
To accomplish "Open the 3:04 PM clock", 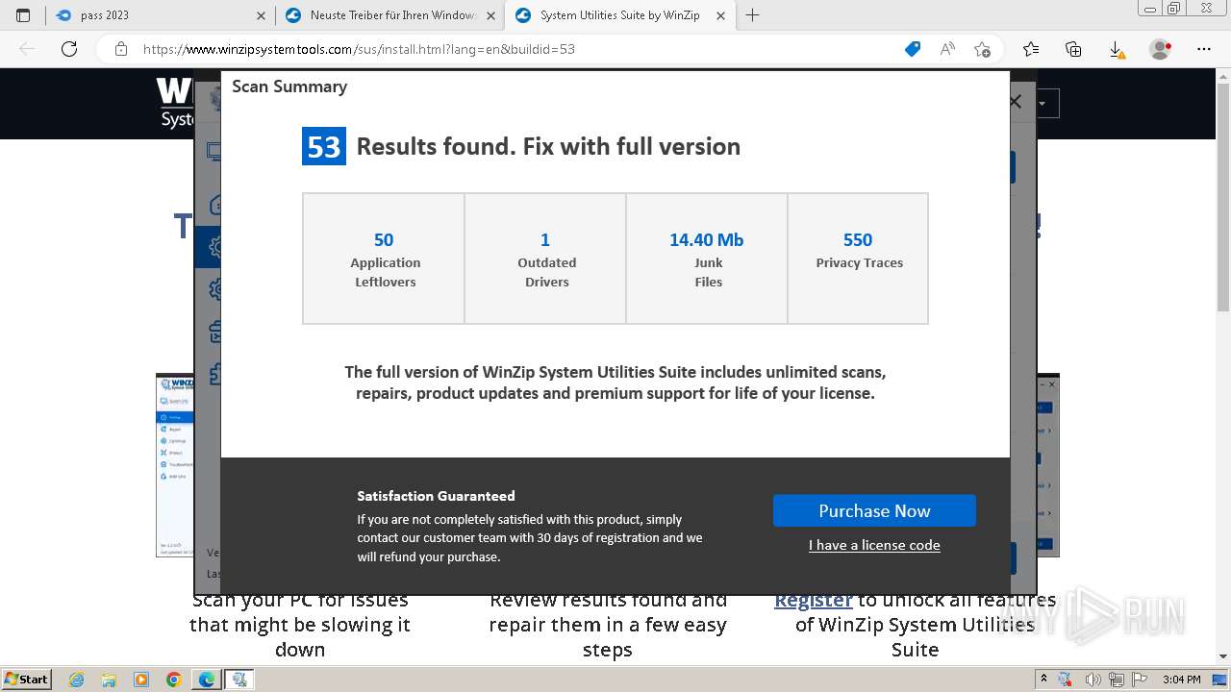I will tap(1181, 680).
